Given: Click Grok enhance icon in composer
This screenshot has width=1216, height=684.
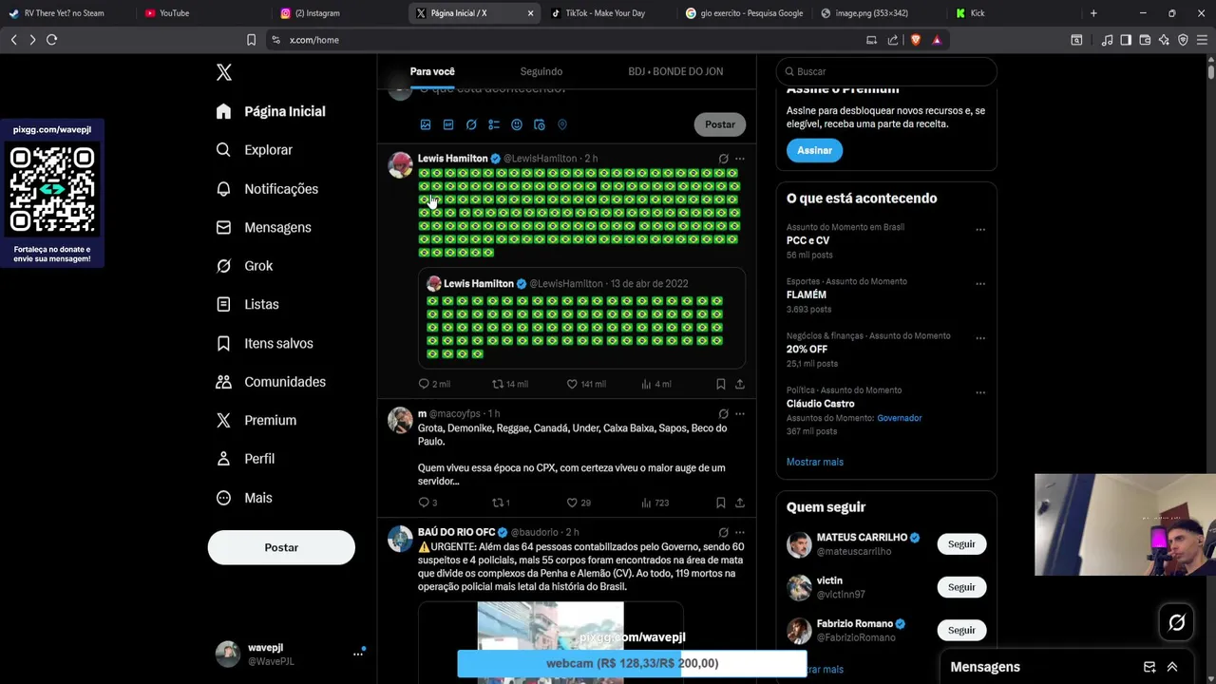Looking at the screenshot, I should pos(471,124).
